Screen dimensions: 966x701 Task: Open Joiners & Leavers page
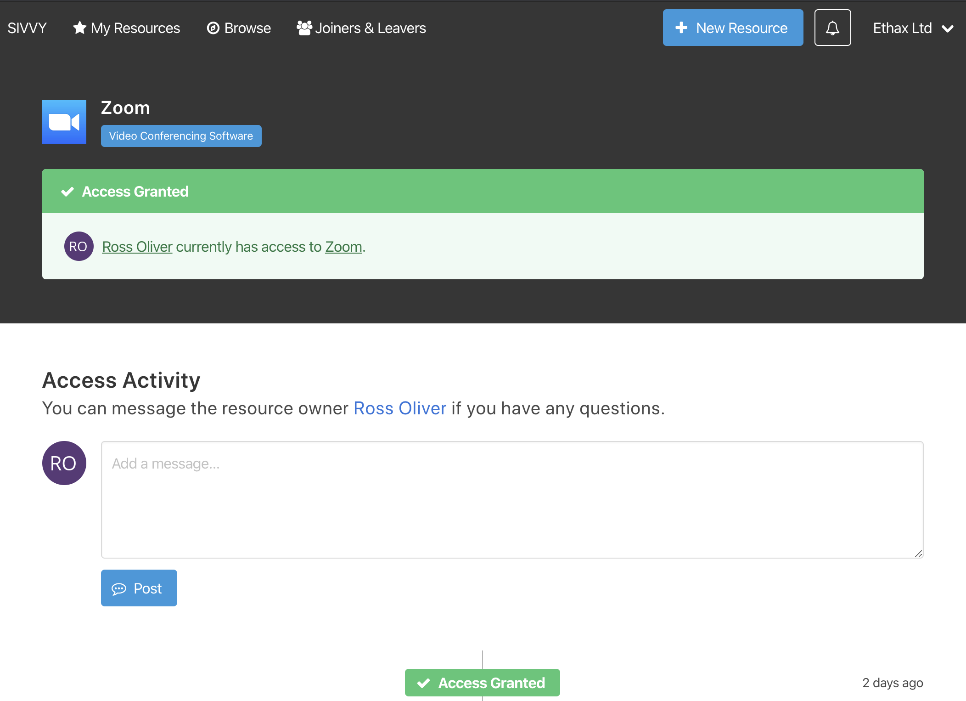[x=361, y=28]
